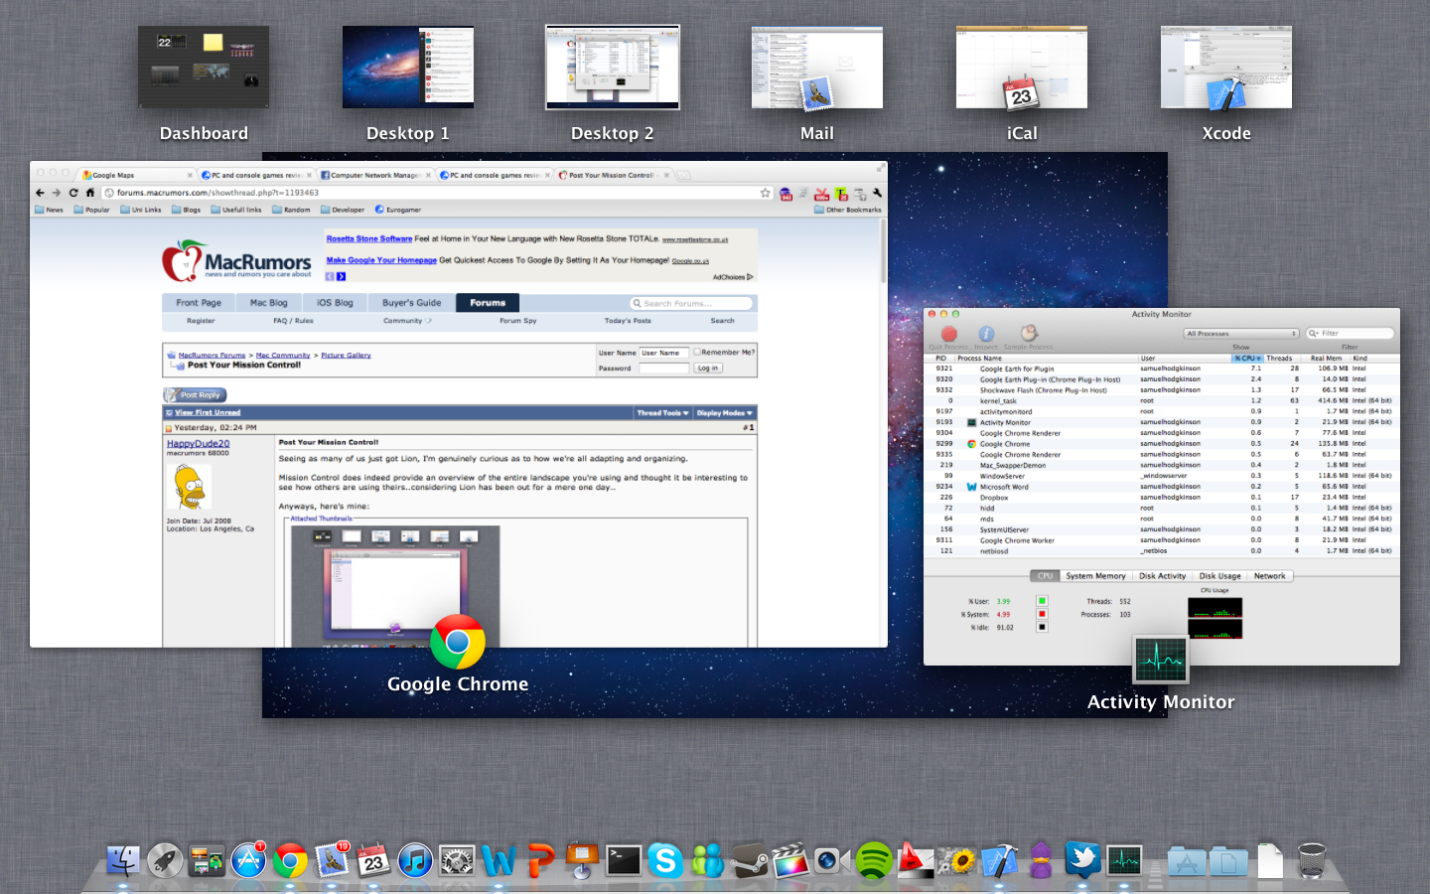
Task: Open the Uni Links bookmarks folder
Action: click(x=141, y=210)
